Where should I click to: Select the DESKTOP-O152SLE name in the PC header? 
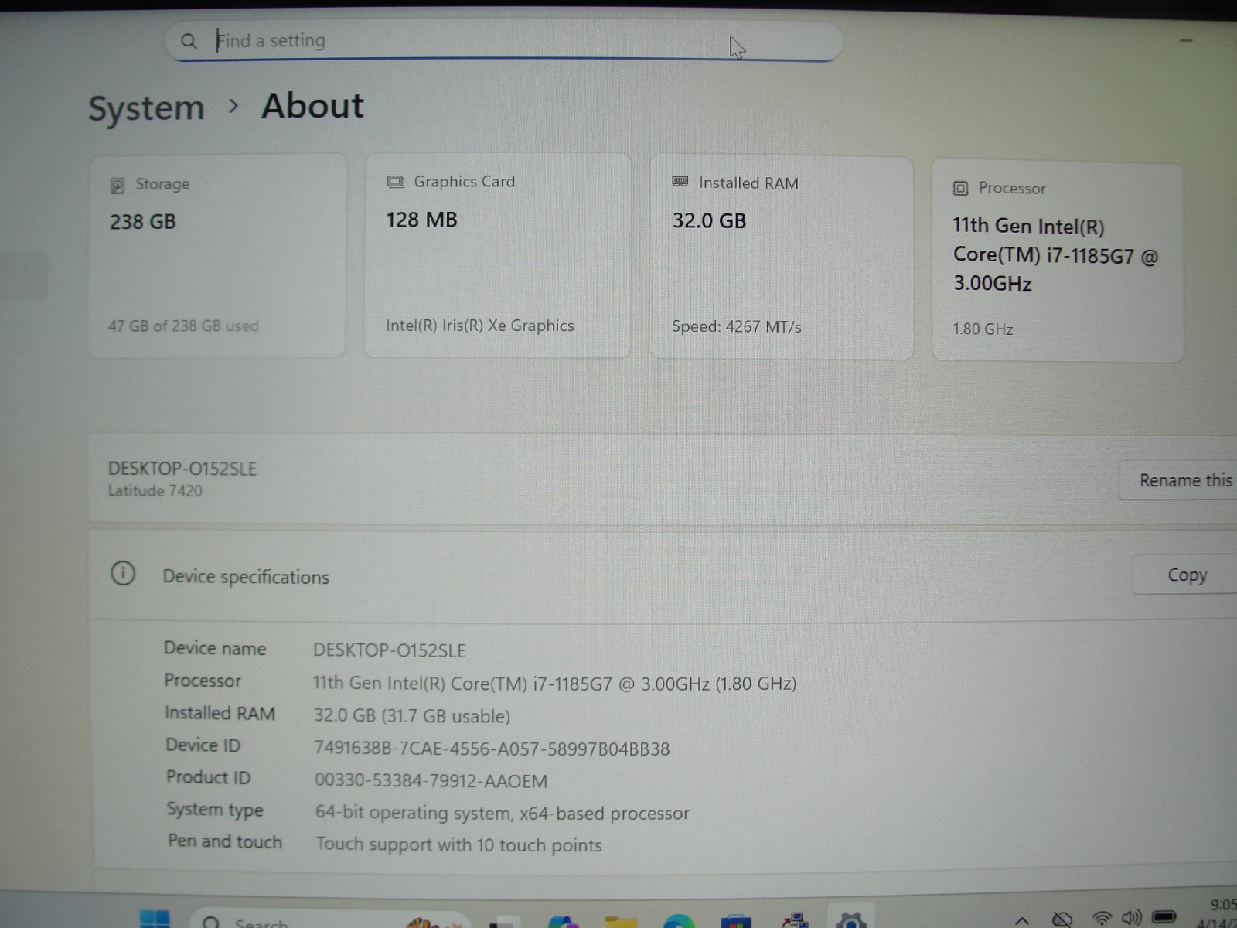pyautogui.click(x=182, y=469)
